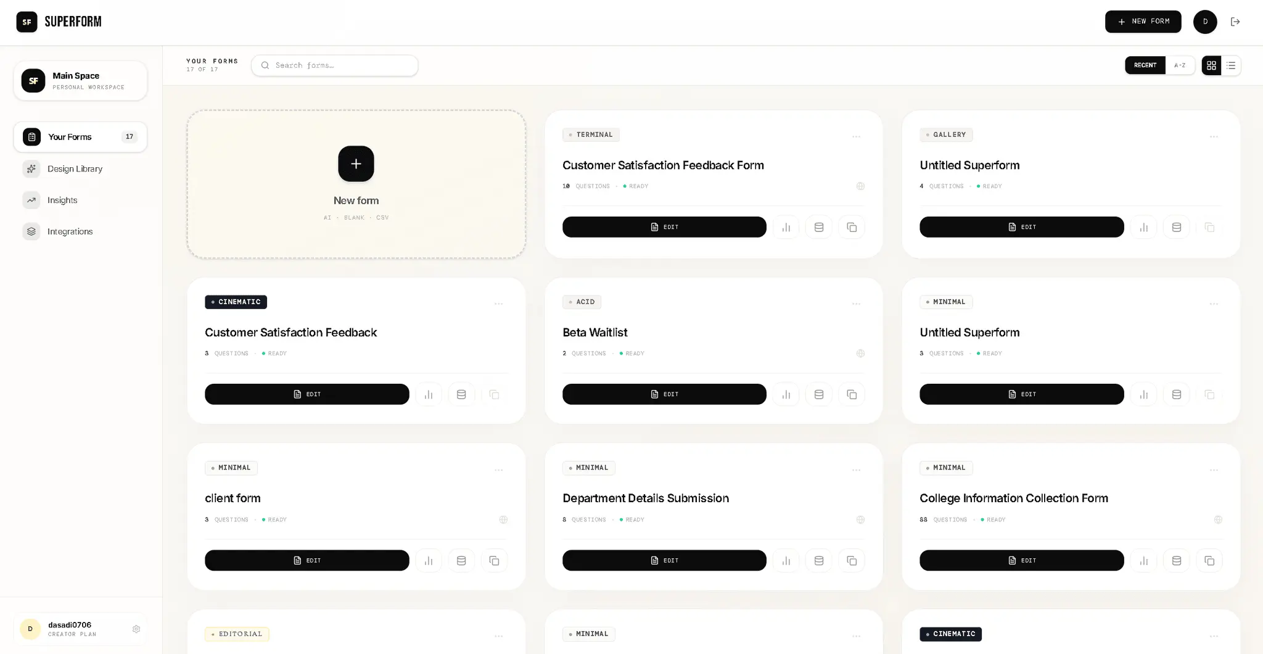Image resolution: width=1263 pixels, height=654 pixels.
Task: Open more options for Beta Waitlist
Action: coord(856,304)
